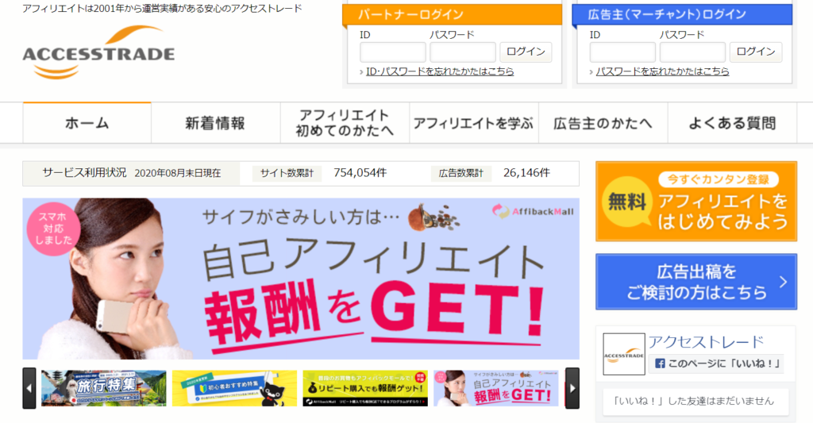Open よくある質問 tab

[x=732, y=123]
